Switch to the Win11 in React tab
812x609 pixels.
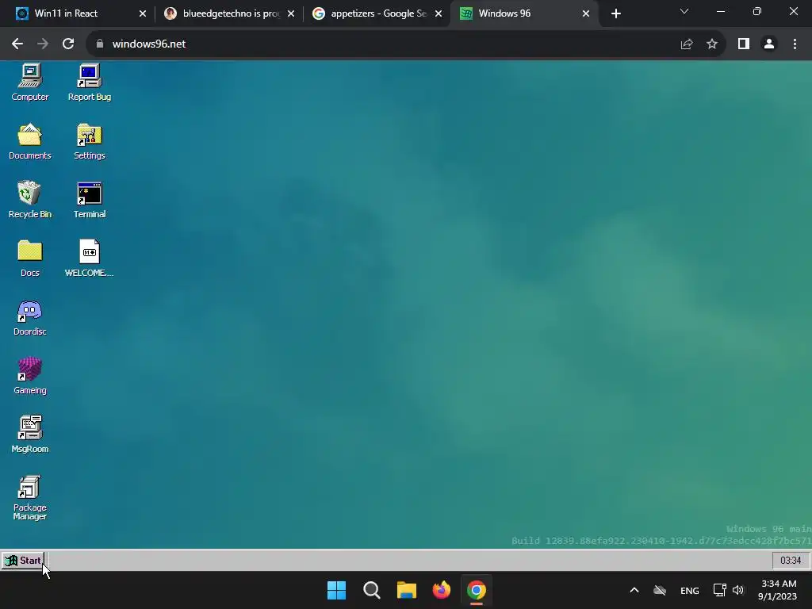click(x=80, y=13)
